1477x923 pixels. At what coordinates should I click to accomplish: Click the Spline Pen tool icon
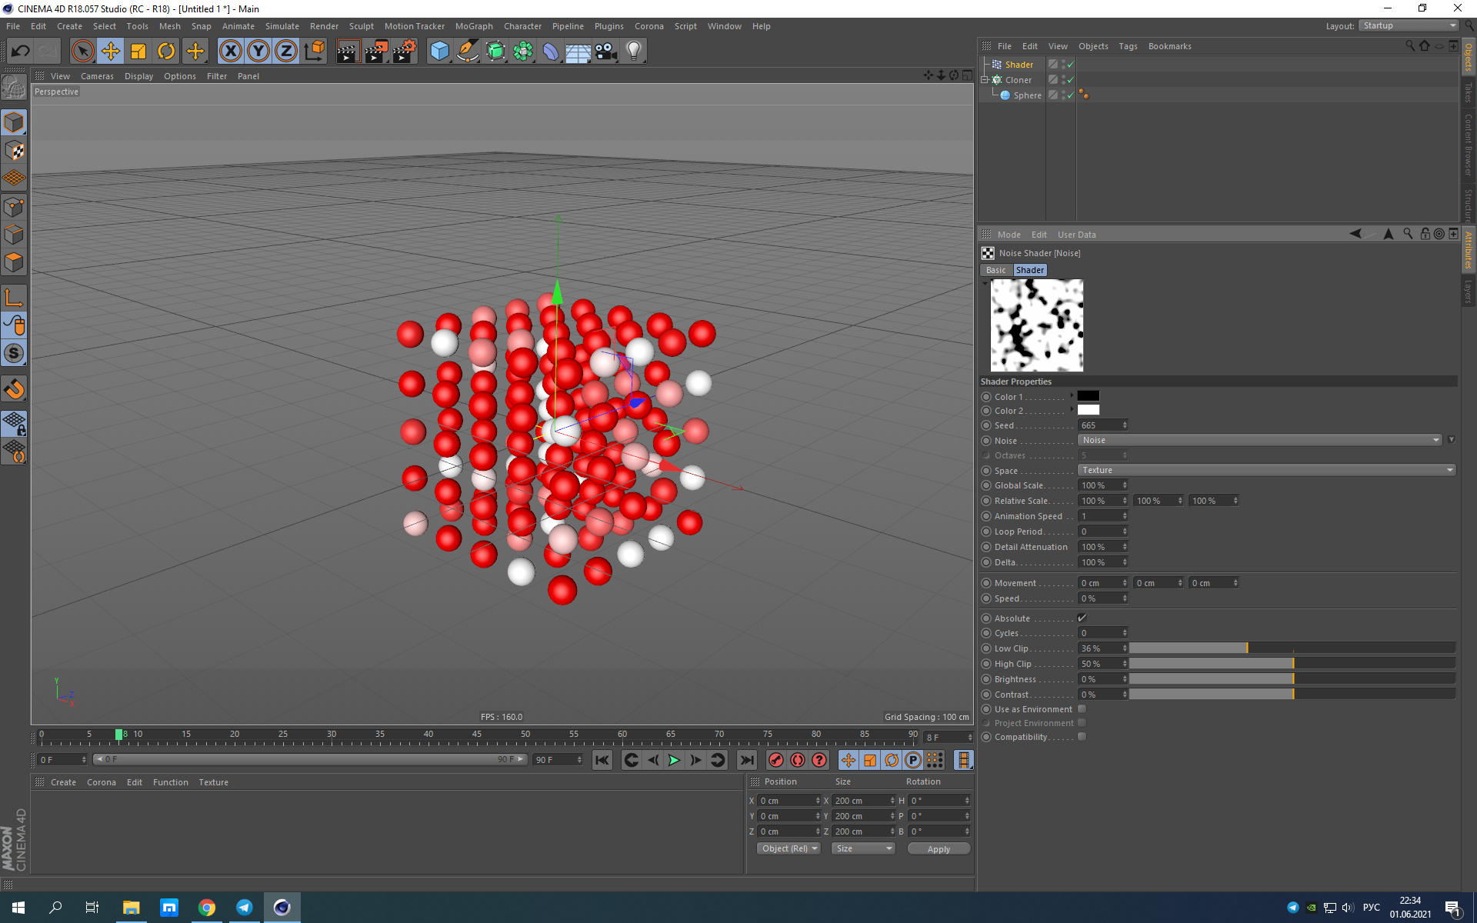468,52
